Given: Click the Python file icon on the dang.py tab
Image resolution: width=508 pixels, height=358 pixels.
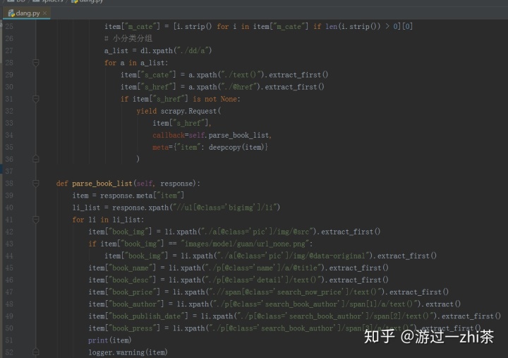Looking at the screenshot, I should (x=11, y=13).
